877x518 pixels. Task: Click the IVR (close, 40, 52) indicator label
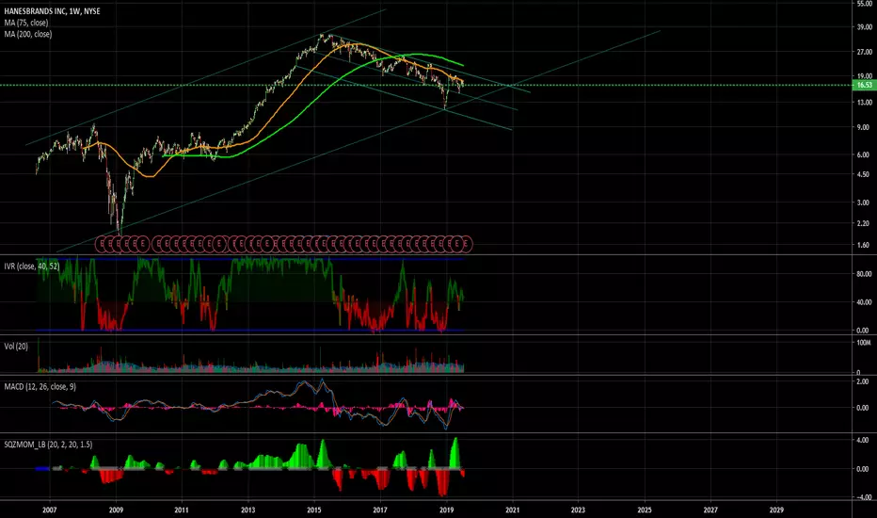point(31,267)
